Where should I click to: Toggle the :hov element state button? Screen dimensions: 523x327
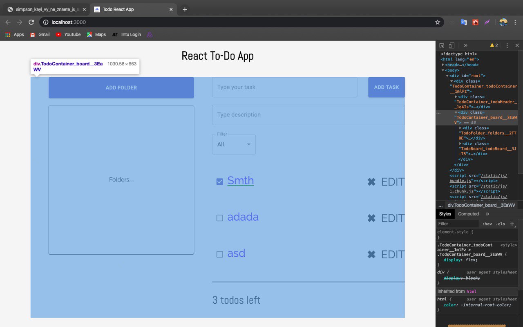(487, 224)
